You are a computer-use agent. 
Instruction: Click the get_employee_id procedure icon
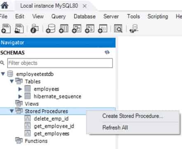(28, 125)
